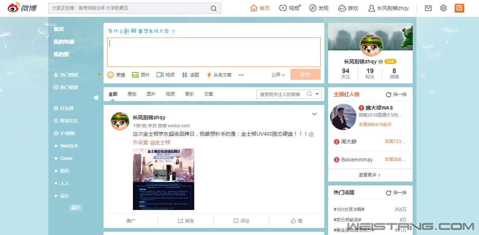Screen dimensions: 479x235
Task: Click the orange compose post icon
Action: [459, 8]
